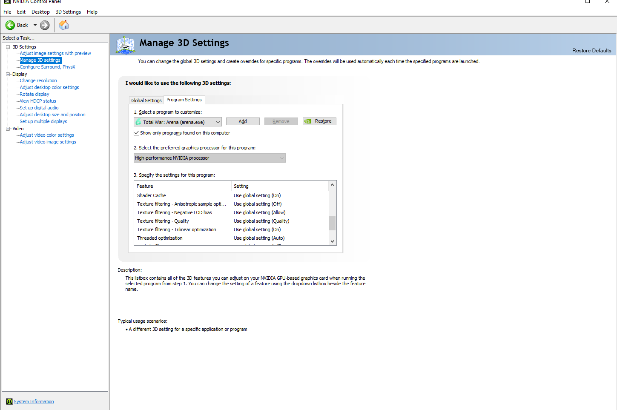Click the settings list scroll down arrow

pyautogui.click(x=332, y=241)
